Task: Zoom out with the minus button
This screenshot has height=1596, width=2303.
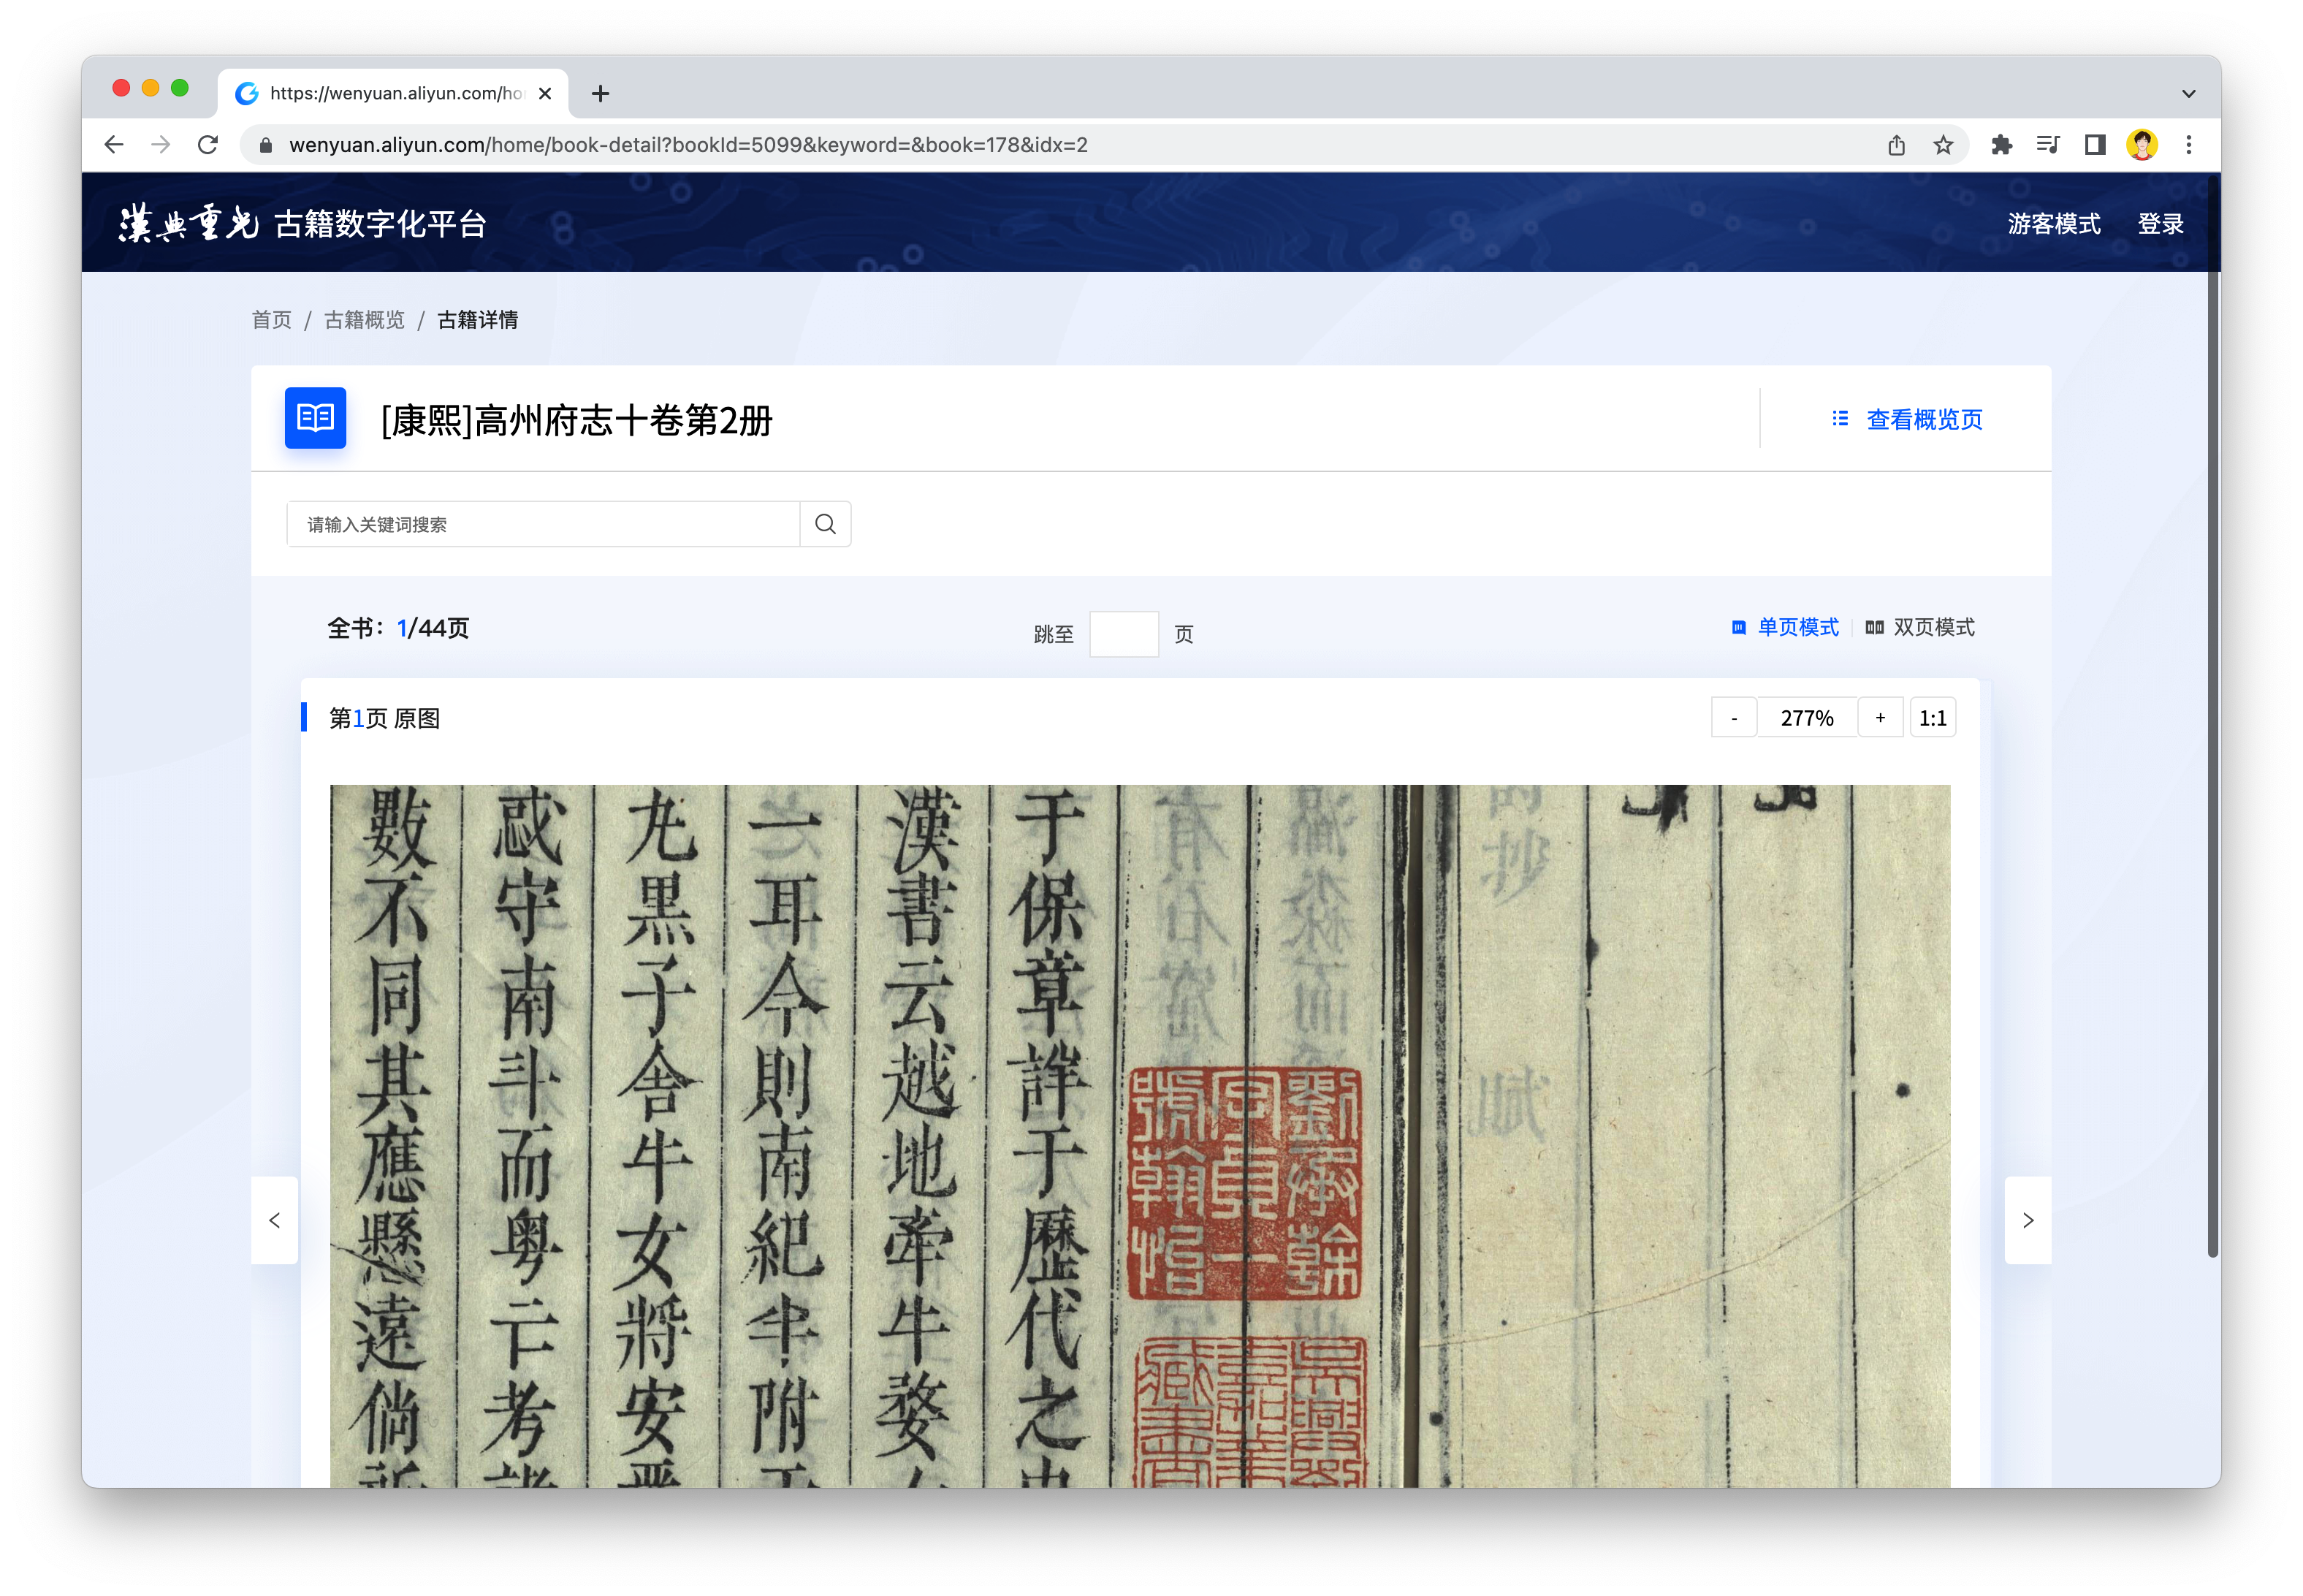Action: coord(1735,718)
